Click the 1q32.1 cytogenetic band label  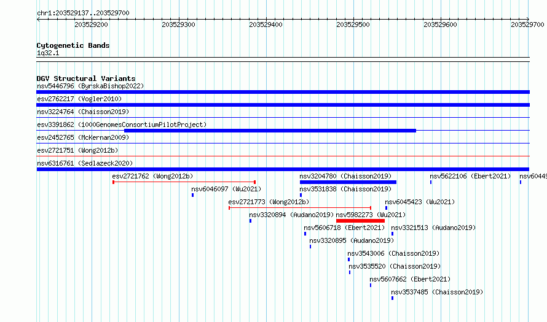point(48,53)
